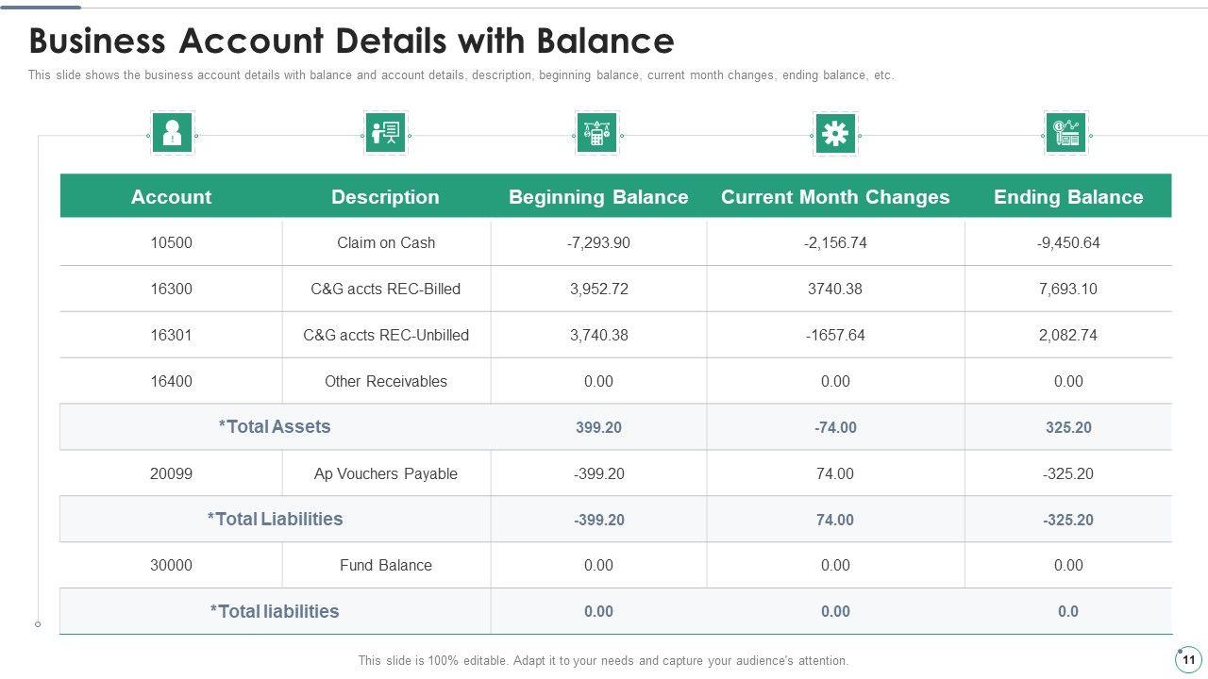The width and height of the screenshot is (1208, 679).
Task: Click the small circle marker at the left line's bottom
Action: 38,624
